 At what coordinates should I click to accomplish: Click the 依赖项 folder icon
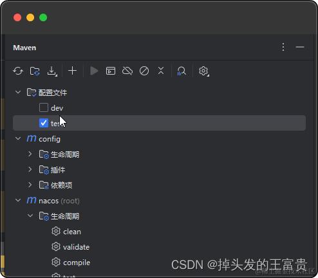coord(44,185)
